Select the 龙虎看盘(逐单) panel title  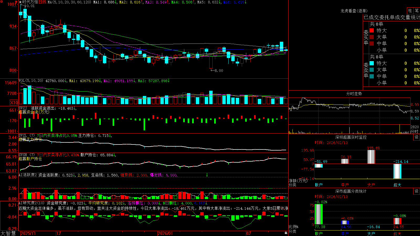point(354,11)
